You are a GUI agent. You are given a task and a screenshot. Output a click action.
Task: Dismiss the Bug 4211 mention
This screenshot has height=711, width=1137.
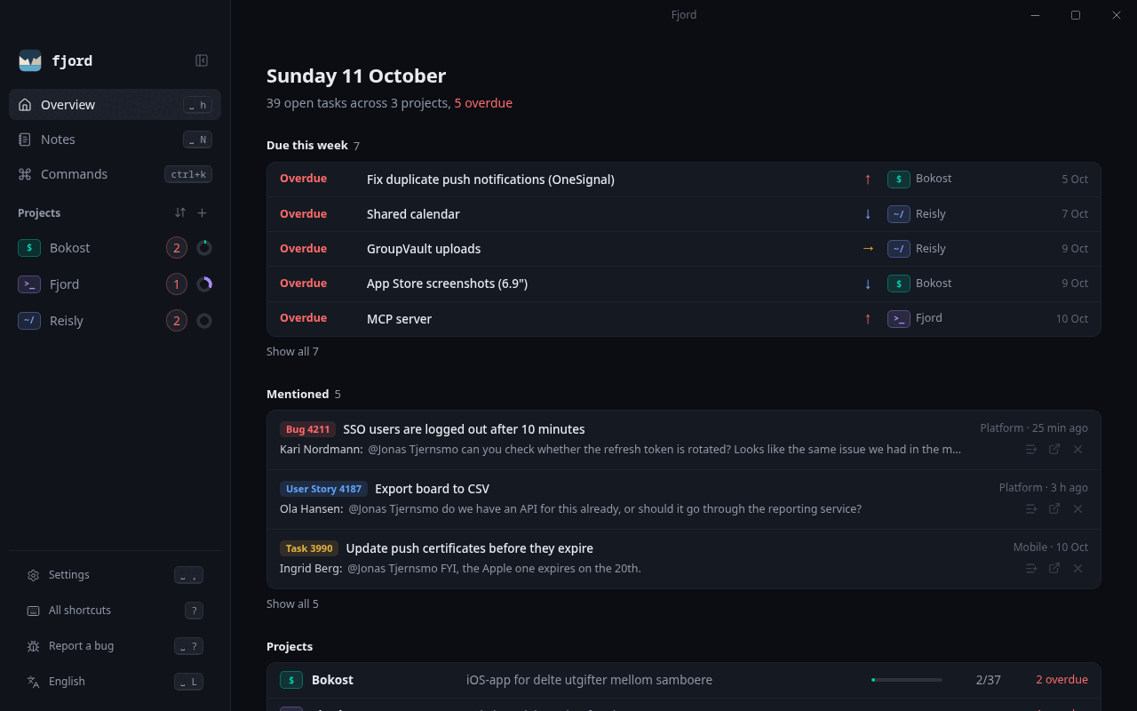(1077, 450)
